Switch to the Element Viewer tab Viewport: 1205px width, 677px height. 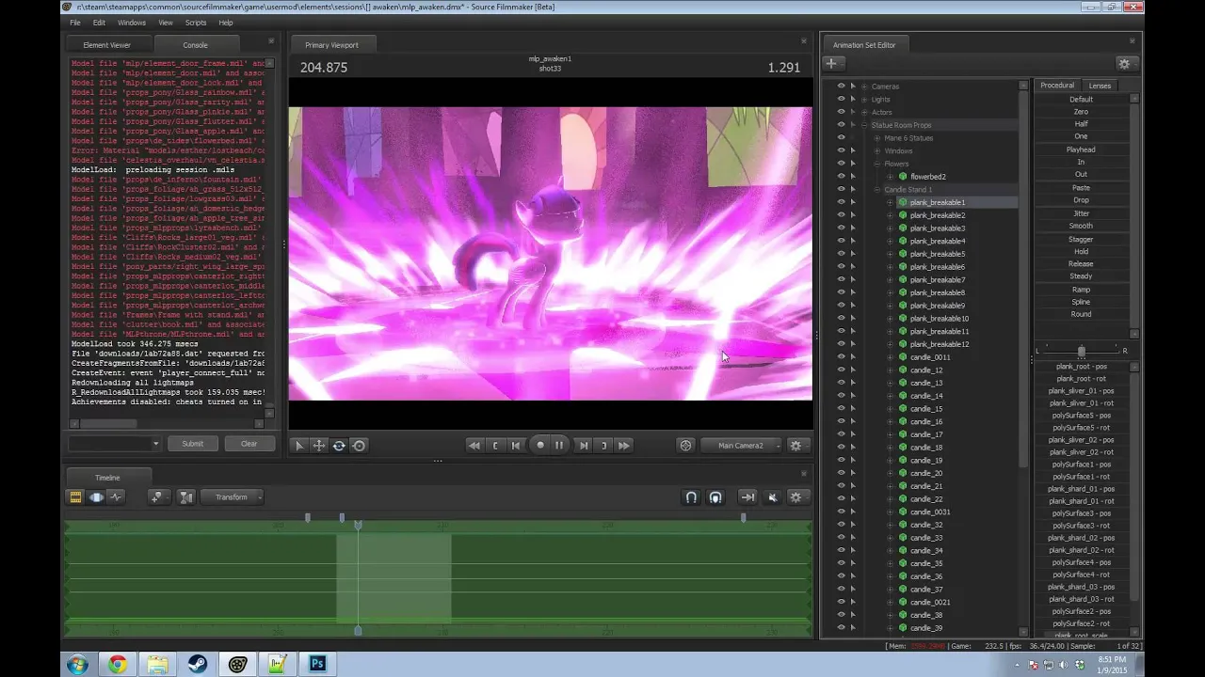coord(106,45)
